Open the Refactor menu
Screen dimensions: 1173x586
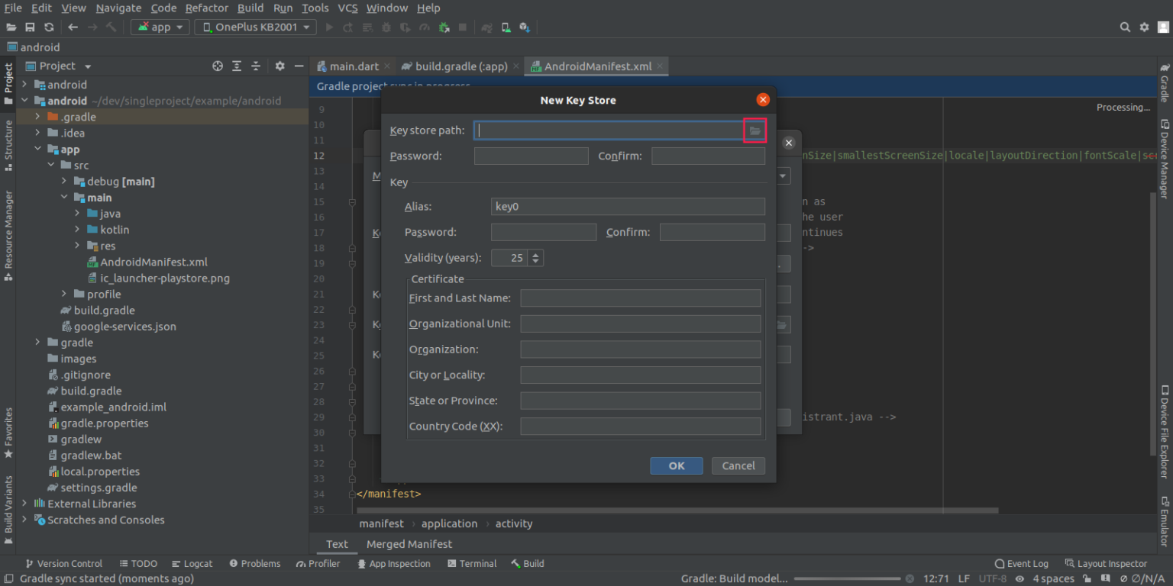(206, 8)
